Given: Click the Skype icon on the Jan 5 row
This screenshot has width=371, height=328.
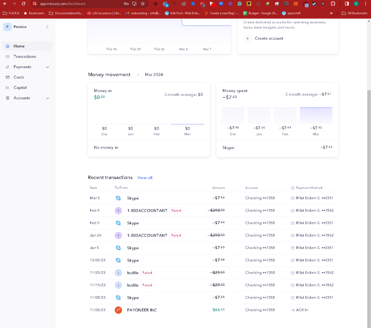Looking at the screenshot, I should coord(118,248).
